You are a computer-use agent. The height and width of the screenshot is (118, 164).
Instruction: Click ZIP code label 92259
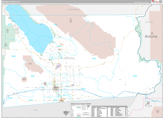coord(10,98)
